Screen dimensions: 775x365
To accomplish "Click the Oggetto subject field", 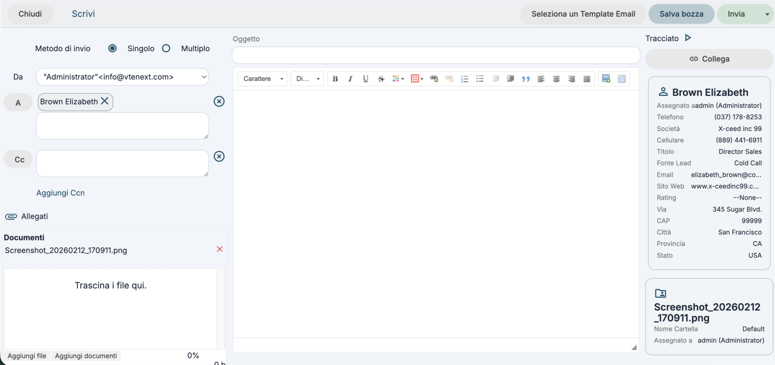I will coord(436,55).
